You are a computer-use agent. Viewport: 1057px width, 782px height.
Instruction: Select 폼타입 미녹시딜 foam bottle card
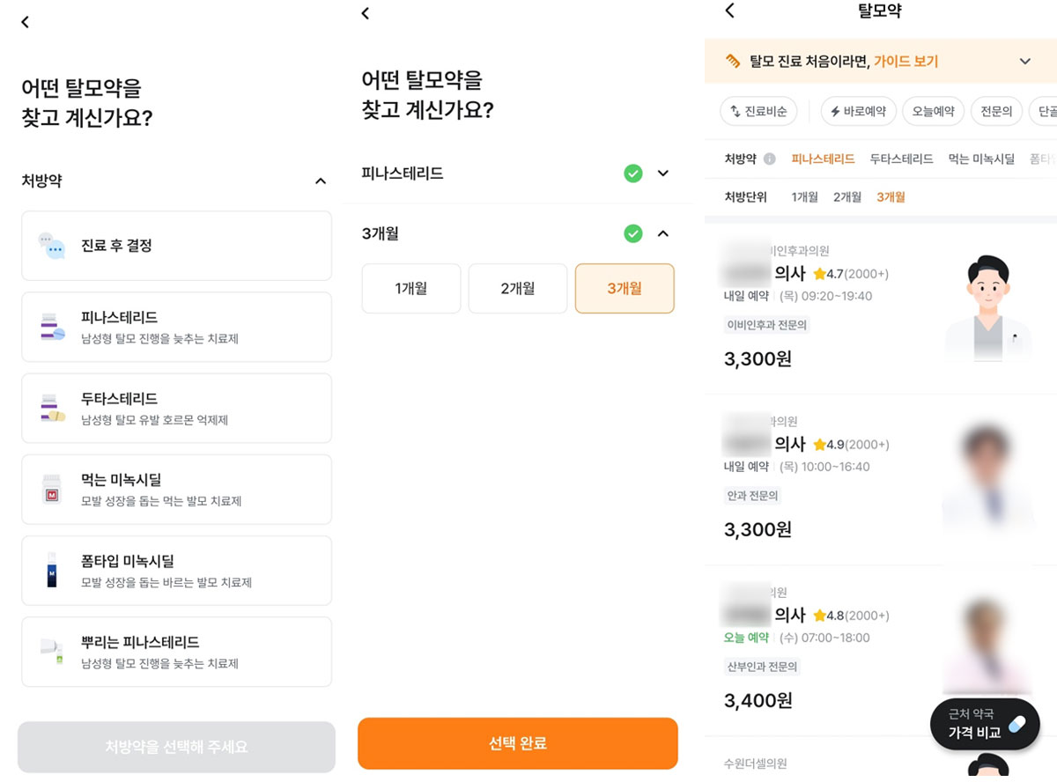tap(176, 571)
